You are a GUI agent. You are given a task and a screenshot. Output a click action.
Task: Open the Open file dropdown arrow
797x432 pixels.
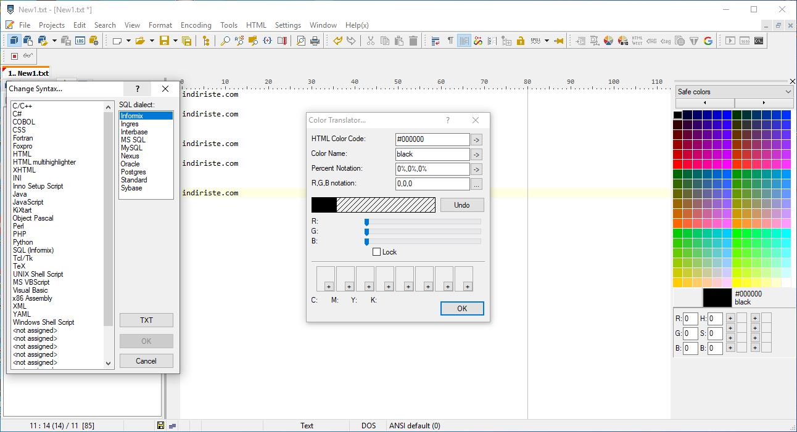(x=152, y=41)
